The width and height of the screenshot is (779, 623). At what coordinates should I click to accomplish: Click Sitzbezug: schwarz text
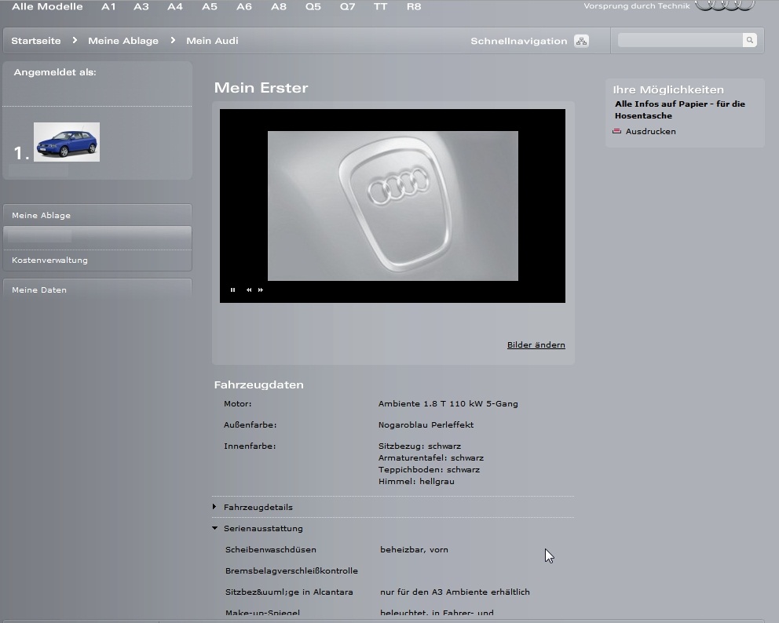click(x=419, y=446)
